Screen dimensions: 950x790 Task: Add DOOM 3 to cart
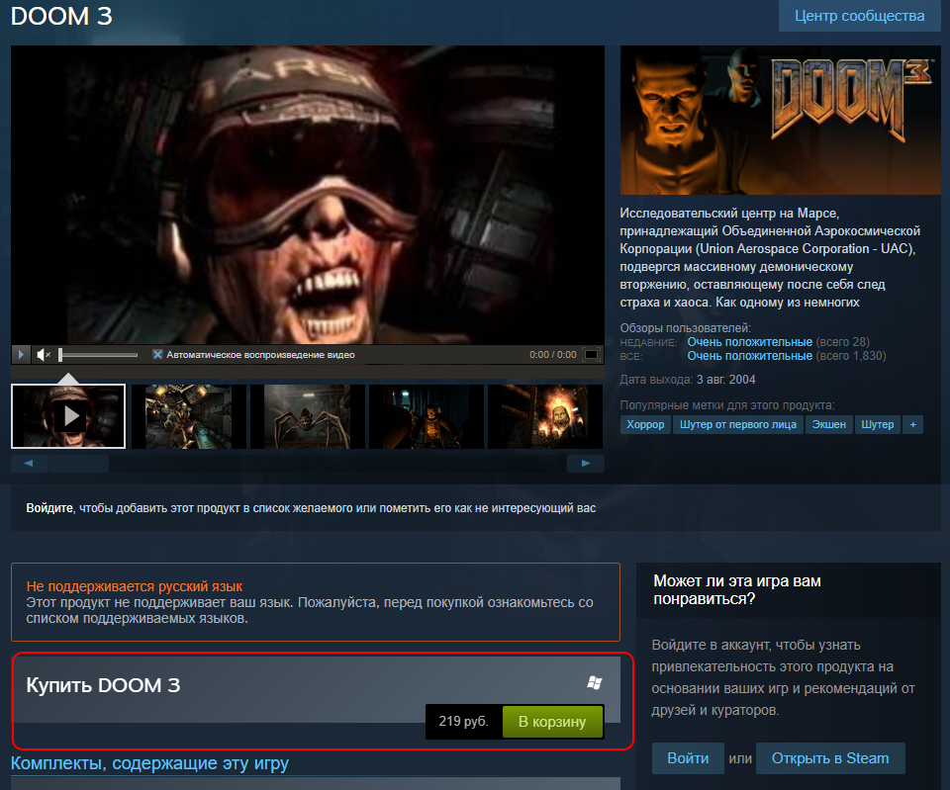(x=552, y=722)
